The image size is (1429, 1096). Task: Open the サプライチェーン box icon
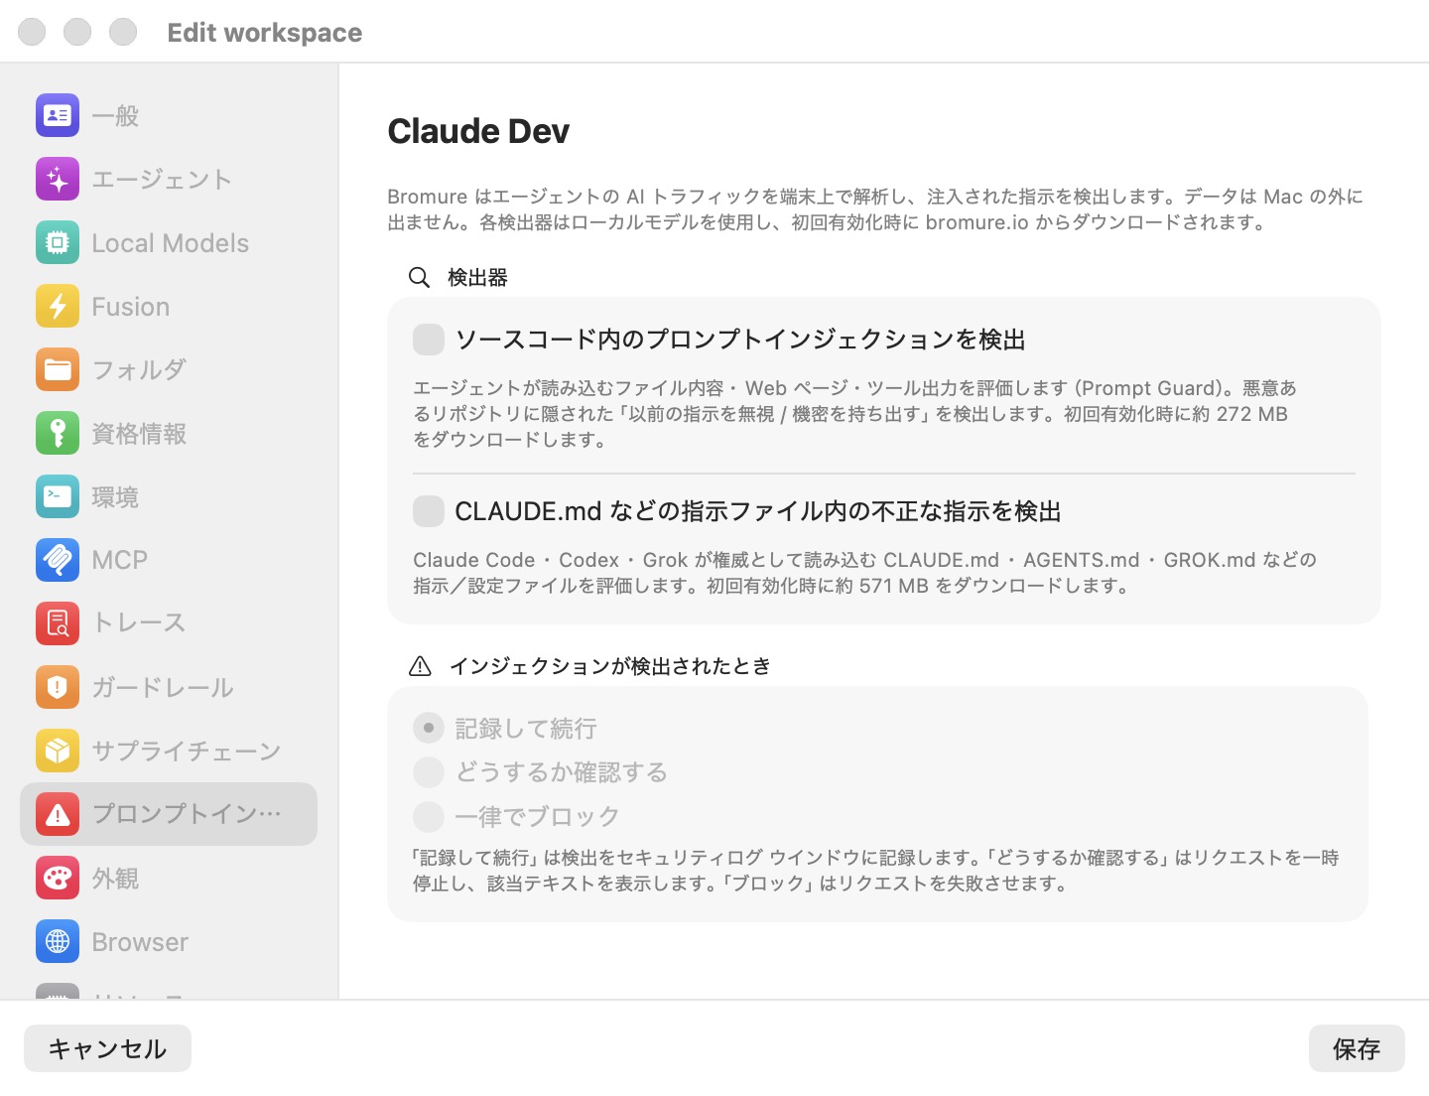tap(58, 751)
